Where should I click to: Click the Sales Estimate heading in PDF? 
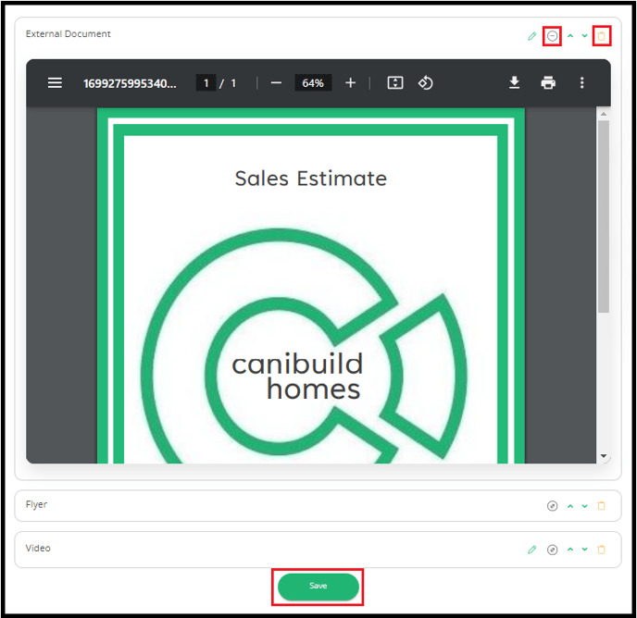pyautogui.click(x=311, y=179)
